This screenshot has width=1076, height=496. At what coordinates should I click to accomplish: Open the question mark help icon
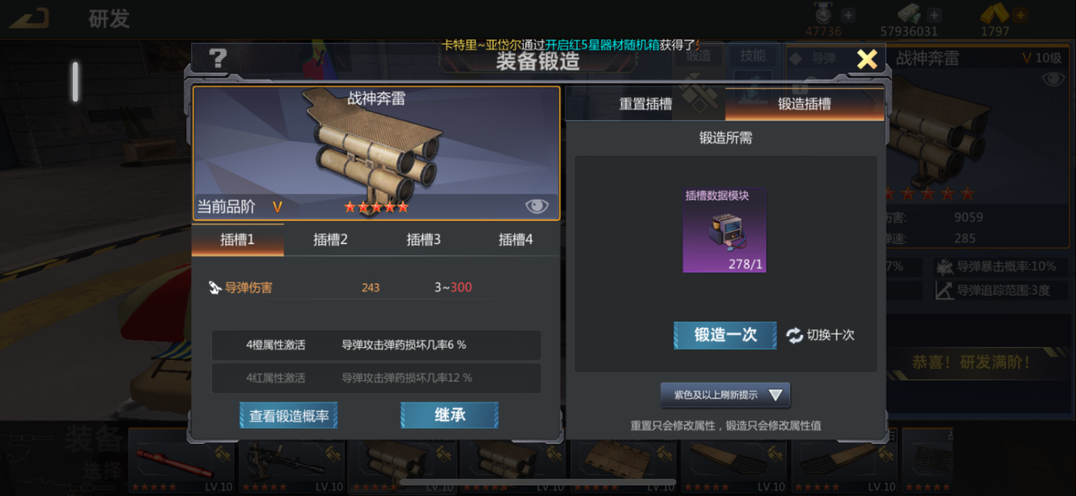click(x=217, y=59)
